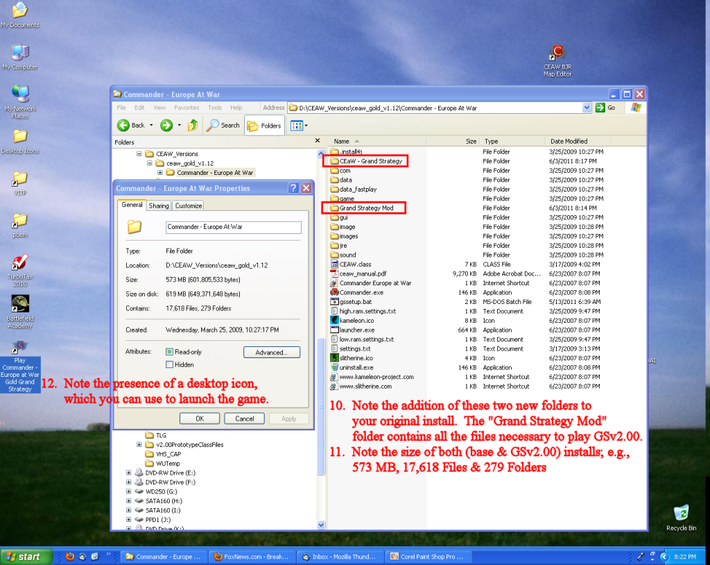Click the Views toolbar icon
The height and width of the screenshot is (565, 710).
tap(297, 126)
